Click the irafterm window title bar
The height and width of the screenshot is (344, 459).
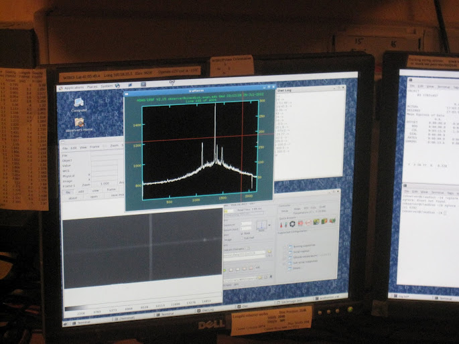(x=199, y=90)
